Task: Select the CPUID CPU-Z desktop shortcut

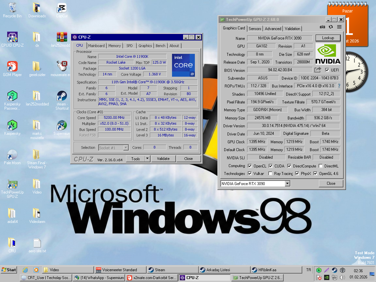Action: (x=12, y=39)
